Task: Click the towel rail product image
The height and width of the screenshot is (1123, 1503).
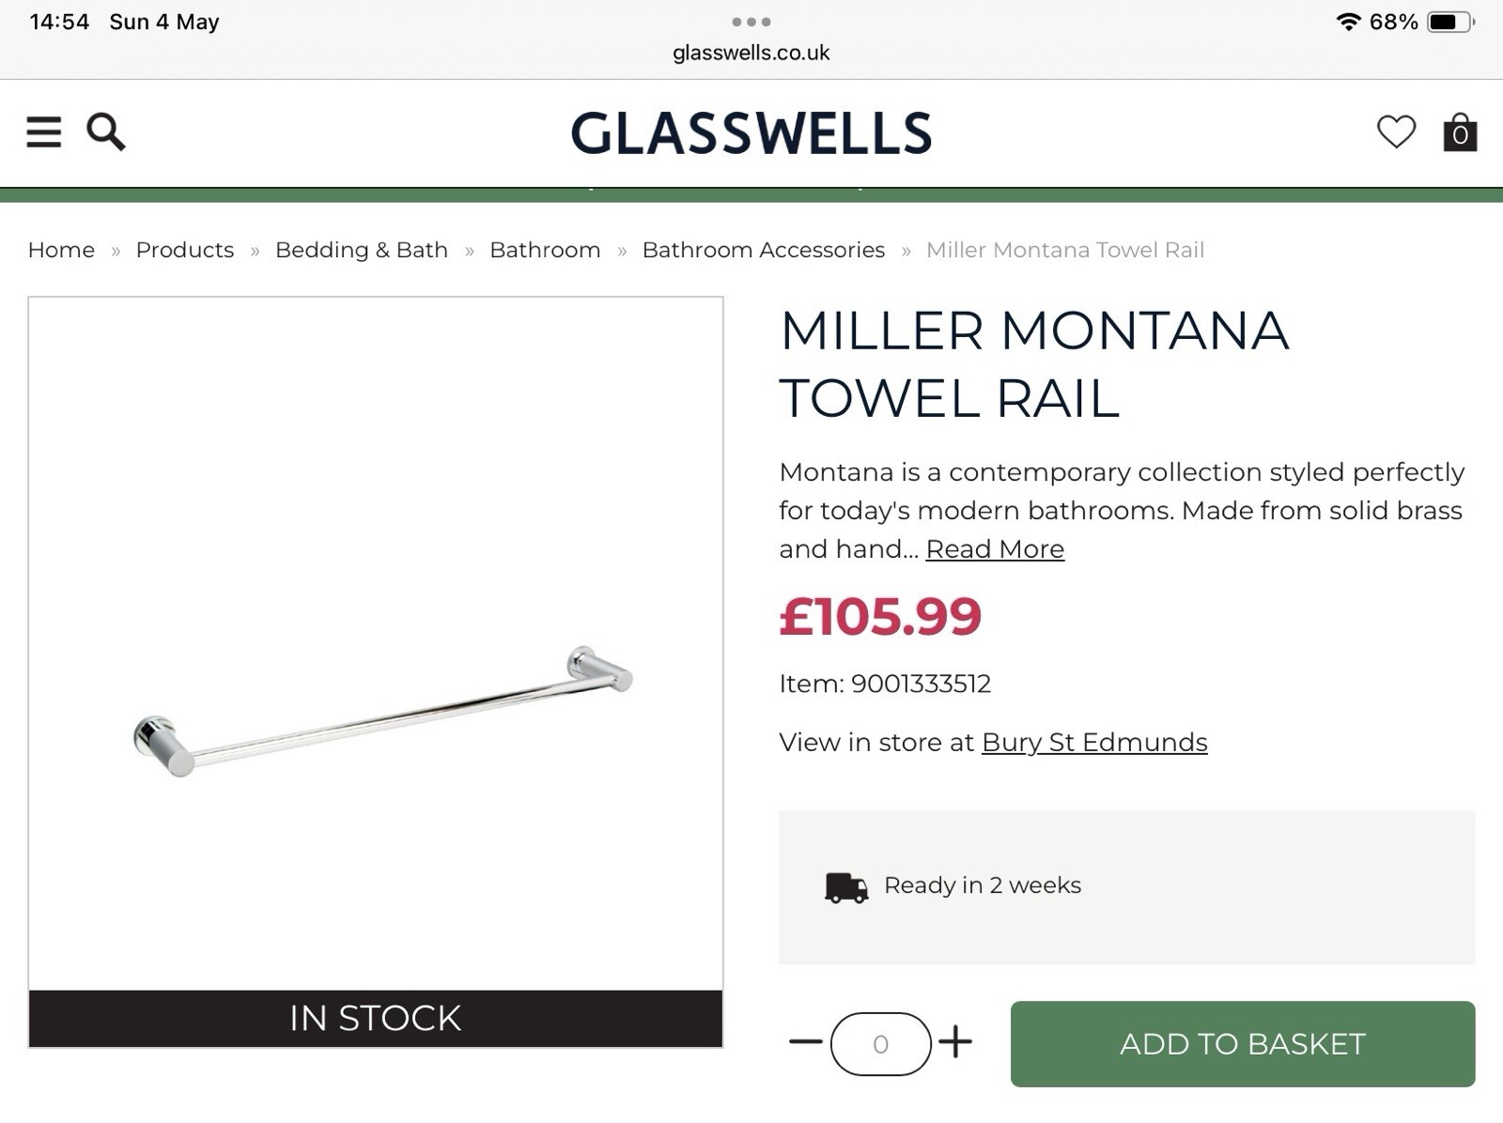Action: (376, 657)
